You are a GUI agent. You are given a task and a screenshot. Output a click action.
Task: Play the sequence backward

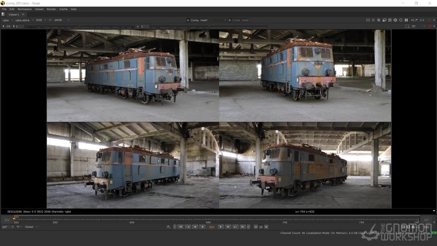pyautogui.click(x=202, y=227)
